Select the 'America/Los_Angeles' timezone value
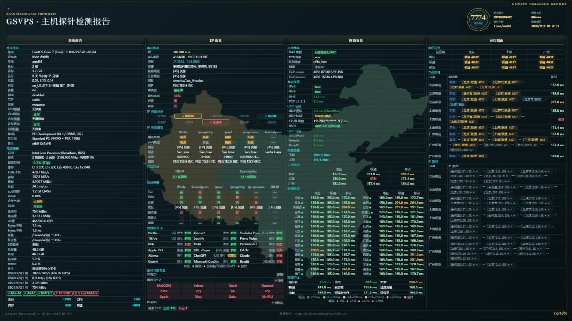 [x=188, y=80]
